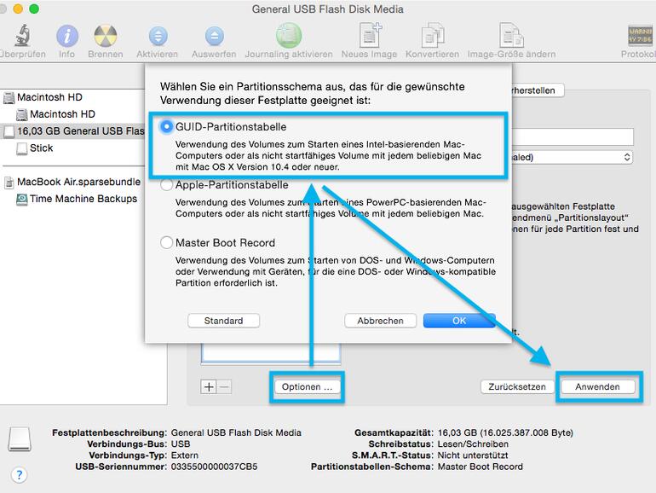Click the green zoom window button

pyautogui.click(x=34, y=9)
